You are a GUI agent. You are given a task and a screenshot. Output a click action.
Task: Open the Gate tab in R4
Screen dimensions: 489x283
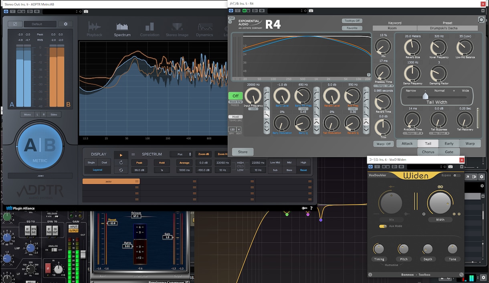[x=449, y=152]
